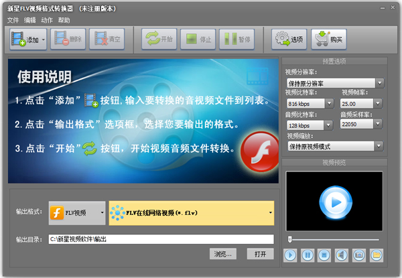The width and height of the screenshot is (402, 278).
Task: Expand the 视频帧率 25.00 dropdown
Action: [378, 104]
